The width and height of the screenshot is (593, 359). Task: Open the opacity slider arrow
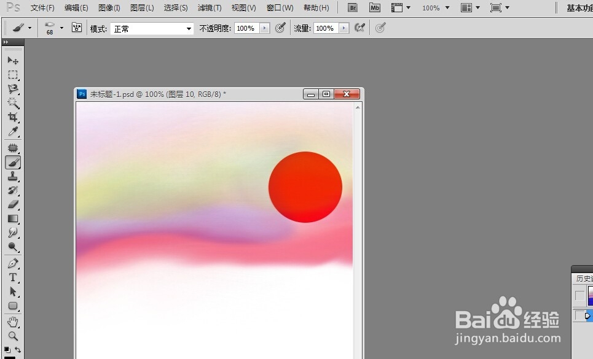(x=264, y=28)
